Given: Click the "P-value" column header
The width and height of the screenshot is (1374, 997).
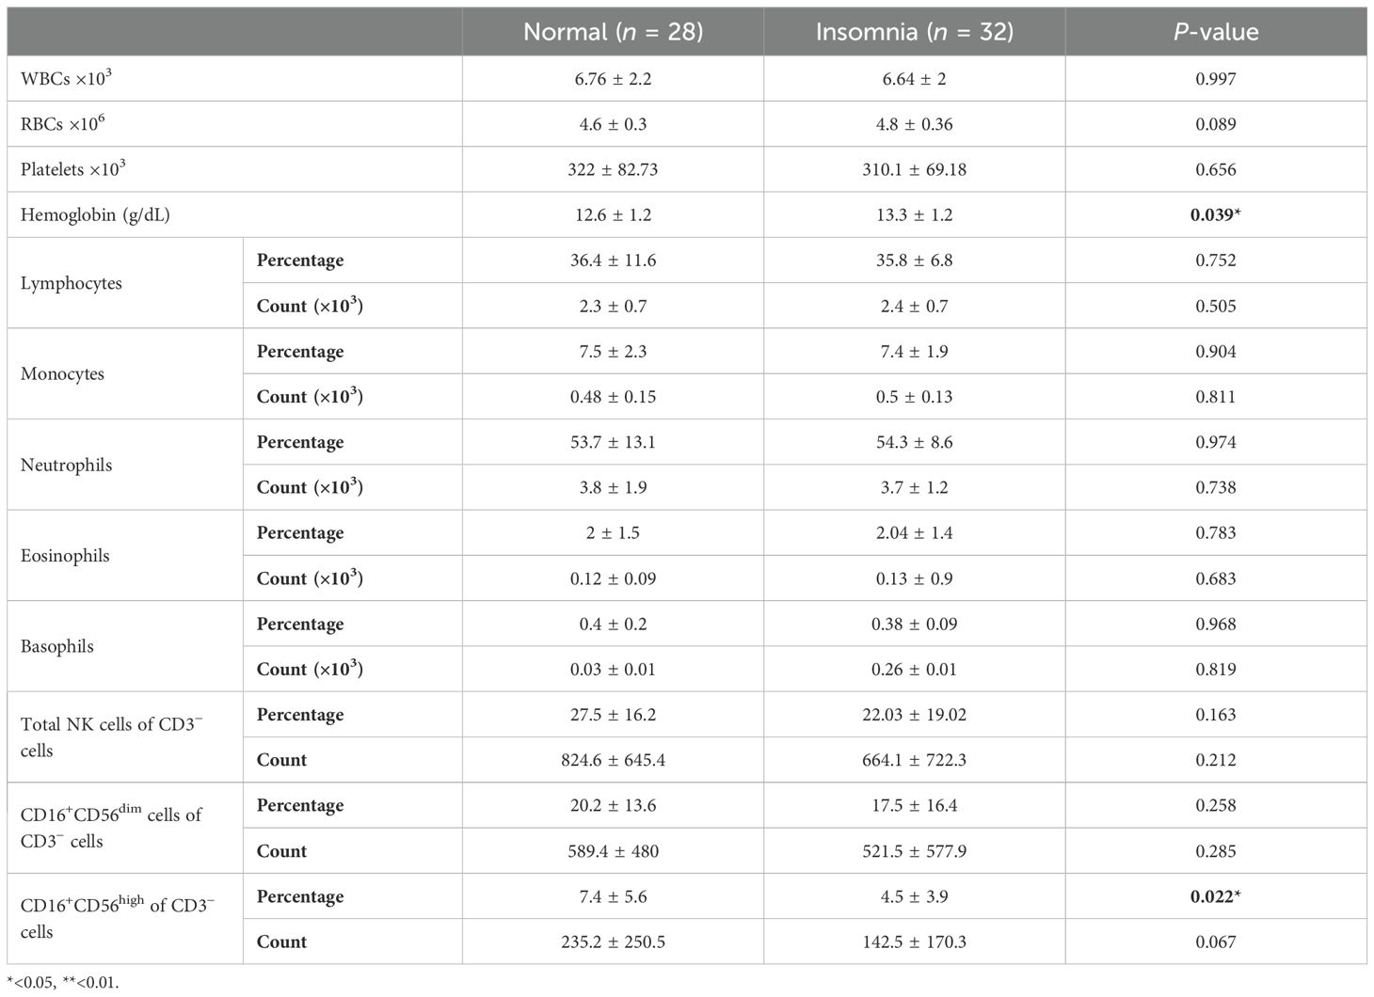Looking at the screenshot, I should 1215,32.
